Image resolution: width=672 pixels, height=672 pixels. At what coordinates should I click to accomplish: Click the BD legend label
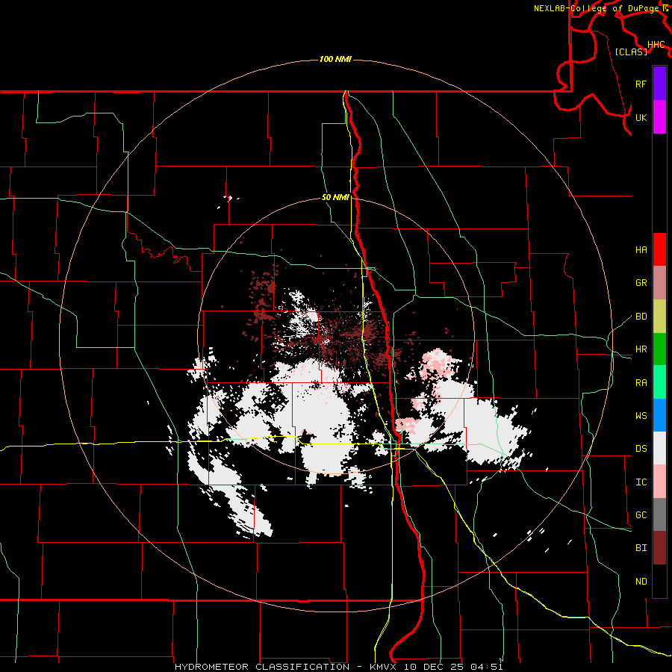tap(641, 317)
